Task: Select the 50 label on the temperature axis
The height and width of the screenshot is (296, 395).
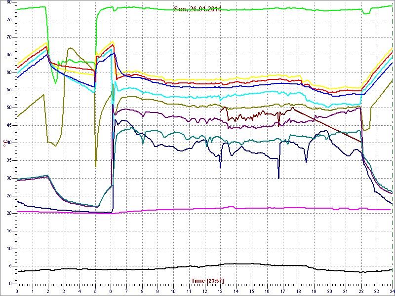Action: coord(9,108)
